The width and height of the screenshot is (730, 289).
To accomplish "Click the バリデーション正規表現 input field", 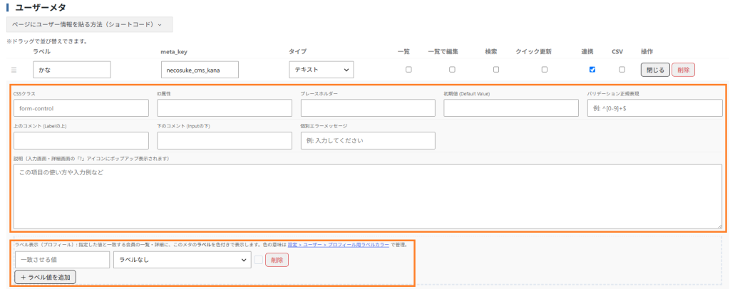I will pos(654,107).
